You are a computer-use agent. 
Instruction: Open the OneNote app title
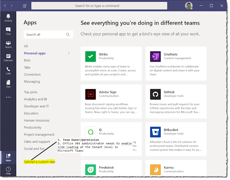pos(171,54)
